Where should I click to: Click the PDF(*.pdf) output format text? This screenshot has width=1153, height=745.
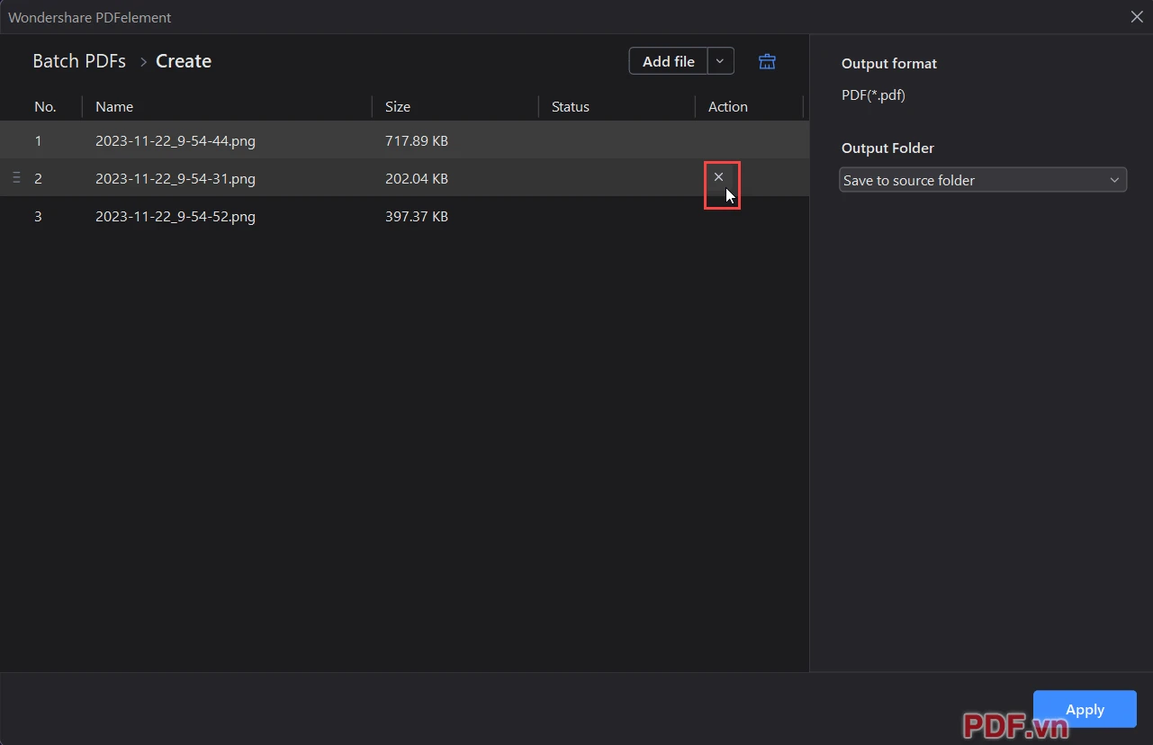click(873, 94)
